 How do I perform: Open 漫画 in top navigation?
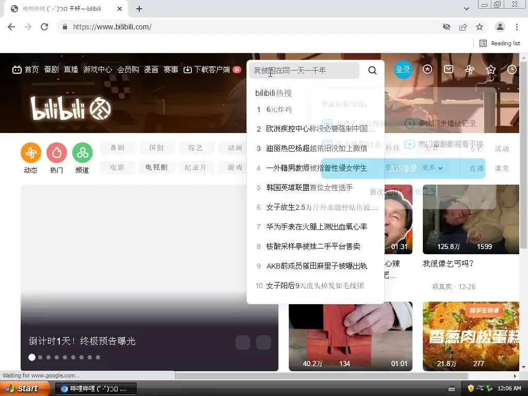(151, 70)
